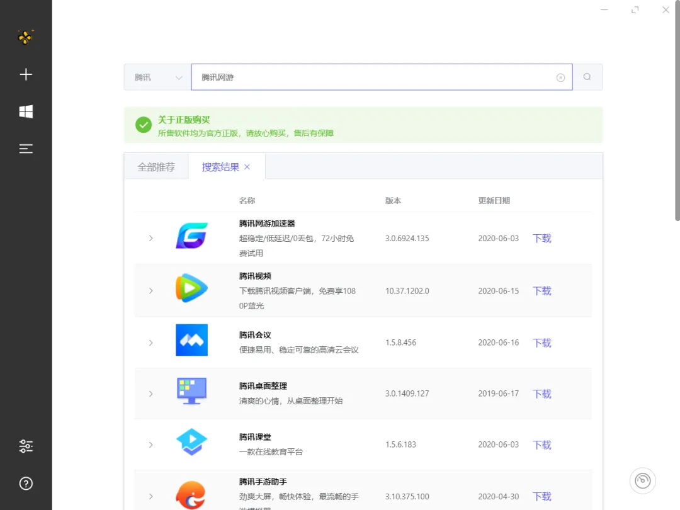This screenshot has width=680, height=510.
Task: Click the magnifier search button
Action: point(587,77)
